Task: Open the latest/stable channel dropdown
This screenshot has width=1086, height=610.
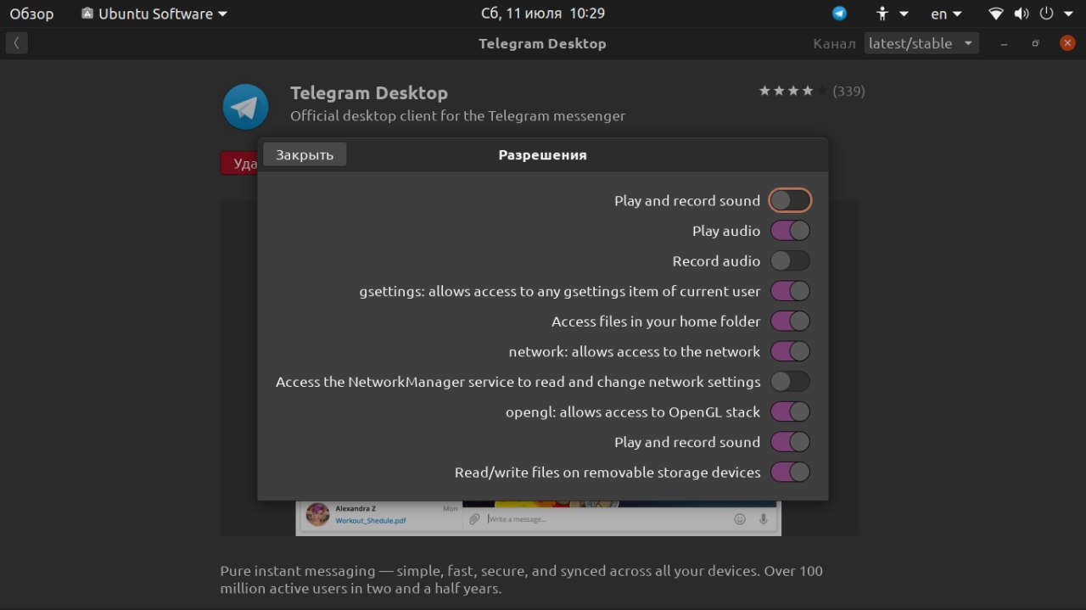Action: coord(921,43)
